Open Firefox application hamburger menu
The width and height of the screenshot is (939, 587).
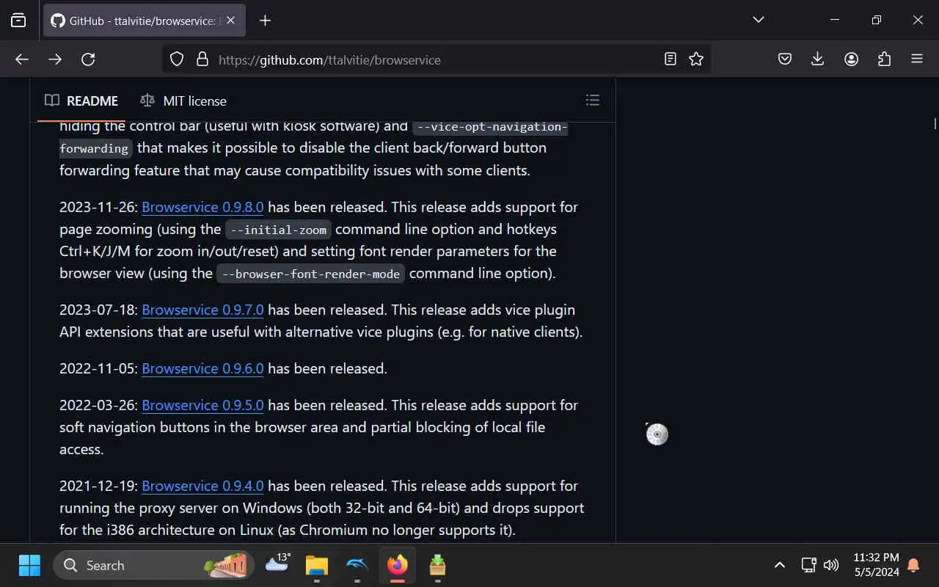(917, 59)
